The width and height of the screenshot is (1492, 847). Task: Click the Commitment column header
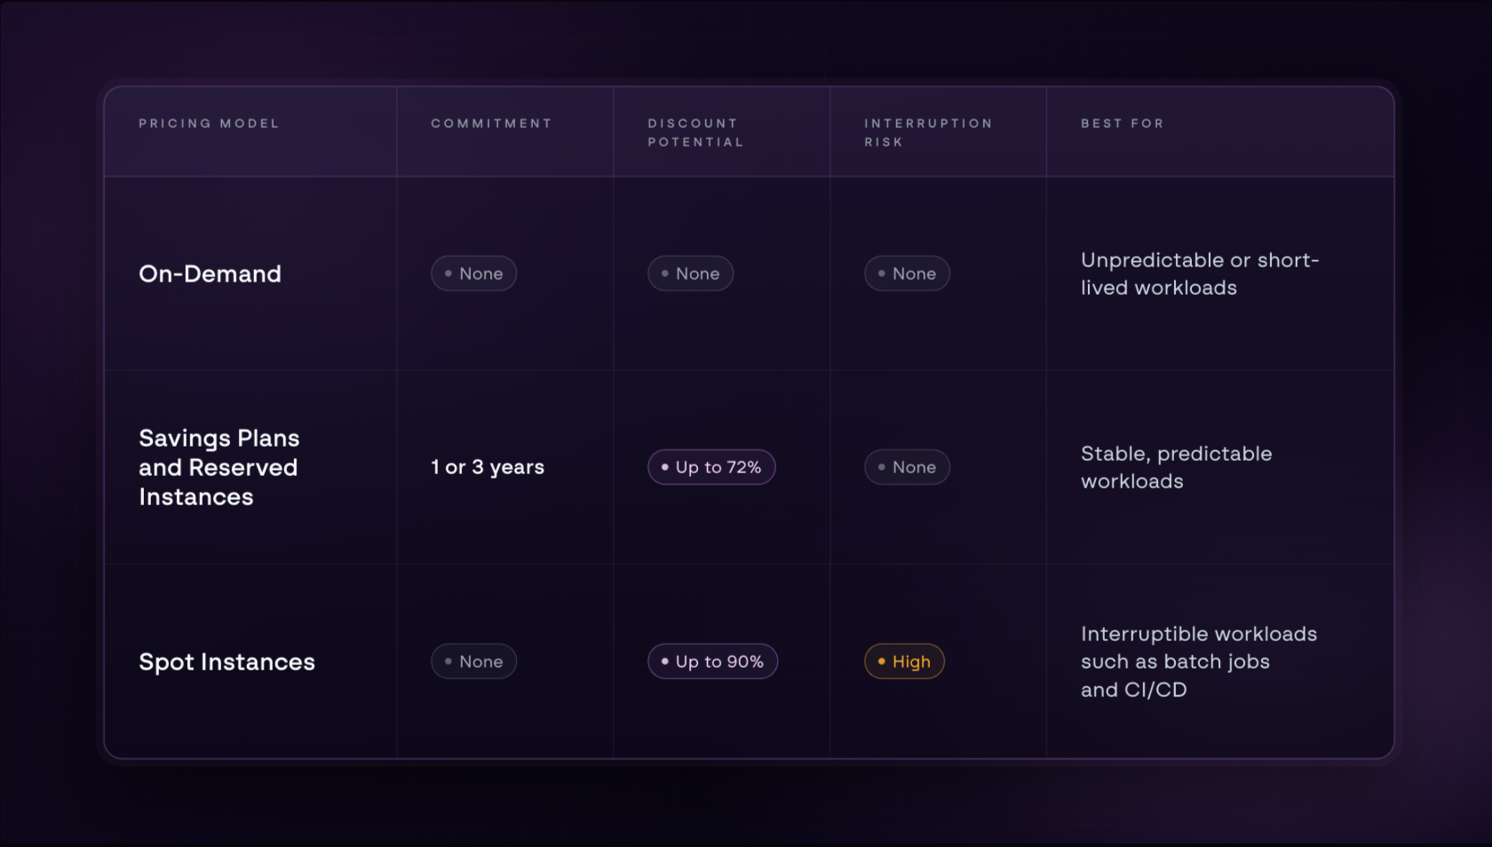(491, 123)
